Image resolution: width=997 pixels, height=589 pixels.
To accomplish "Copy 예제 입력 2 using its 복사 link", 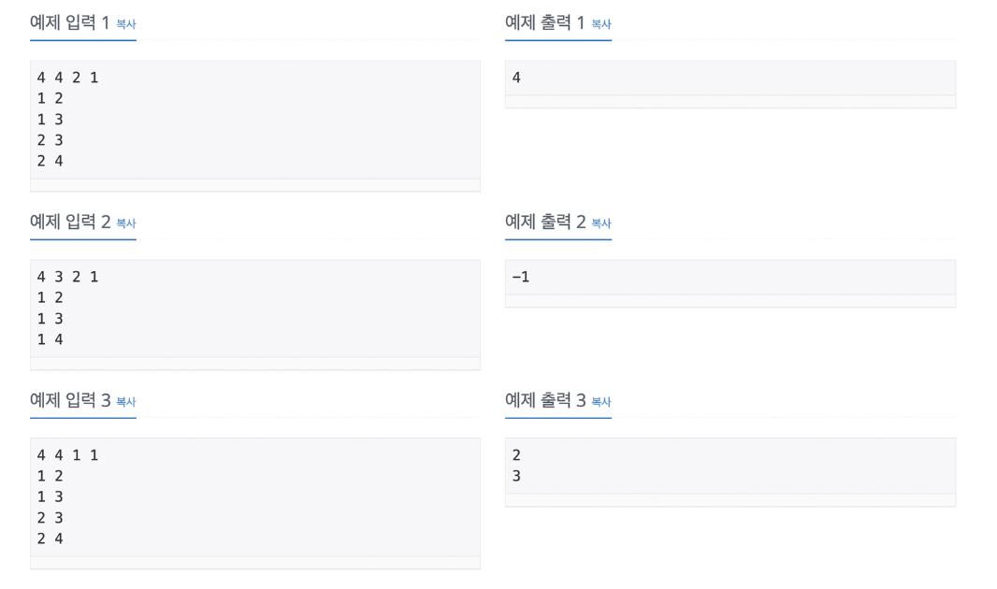I will pos(126,223).
